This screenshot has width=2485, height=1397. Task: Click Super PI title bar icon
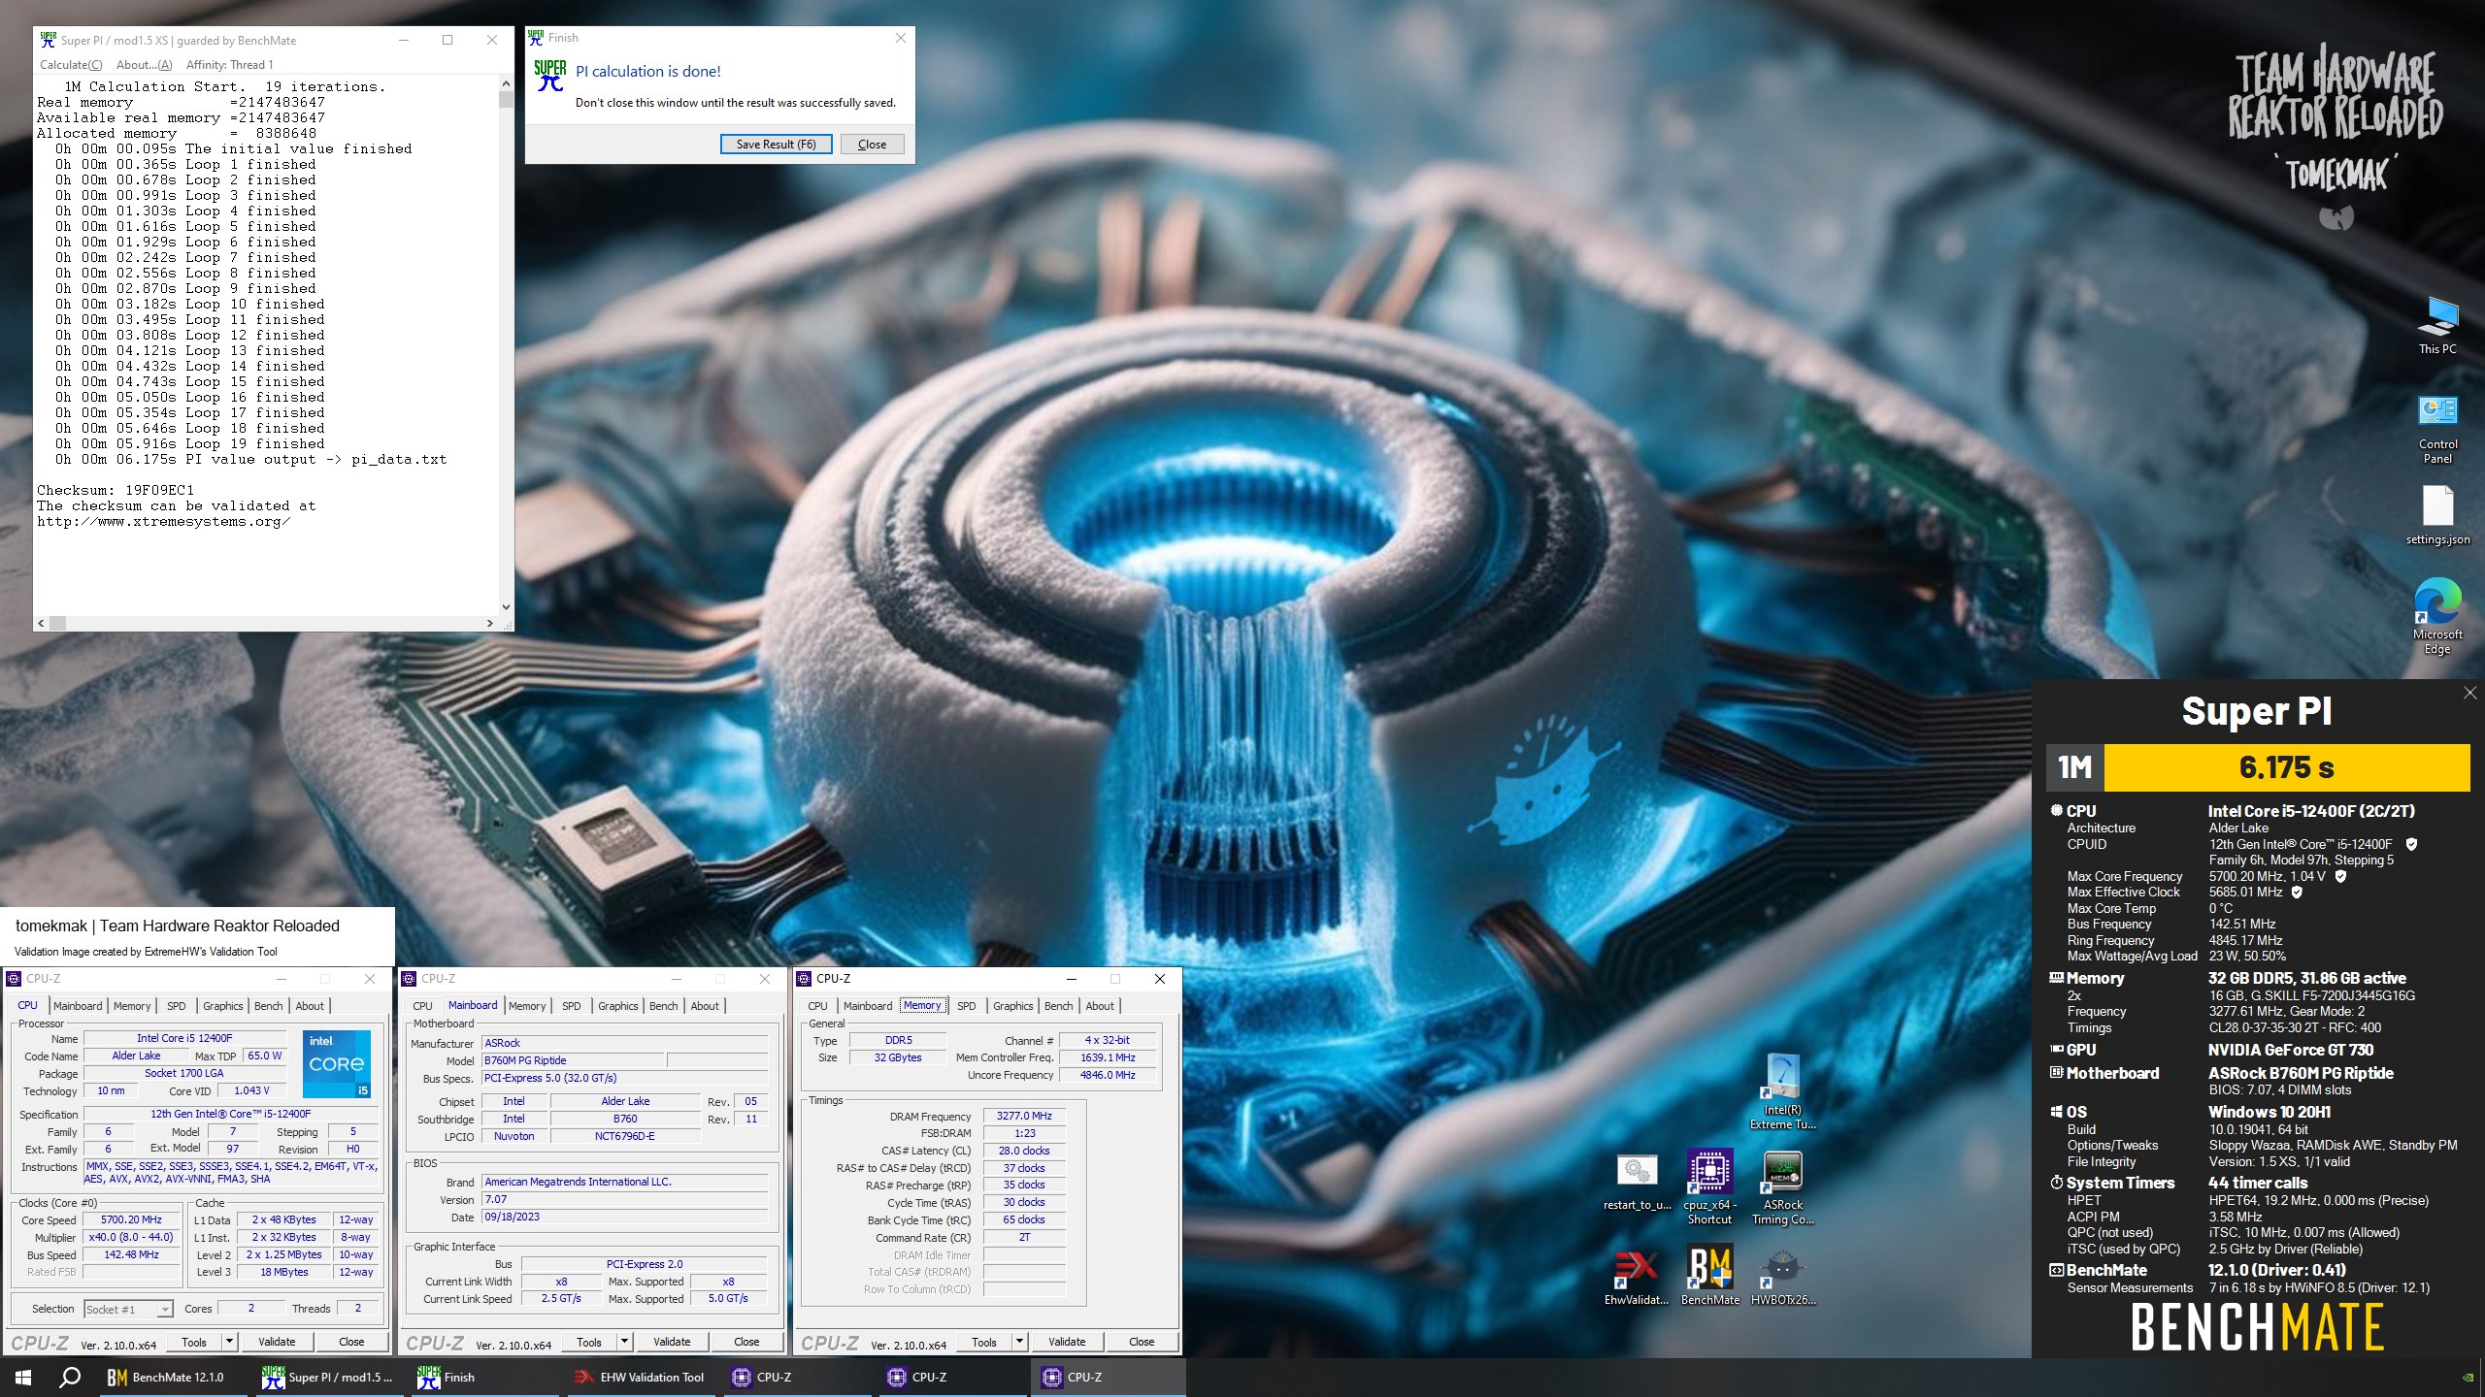(x=49, y=40)
